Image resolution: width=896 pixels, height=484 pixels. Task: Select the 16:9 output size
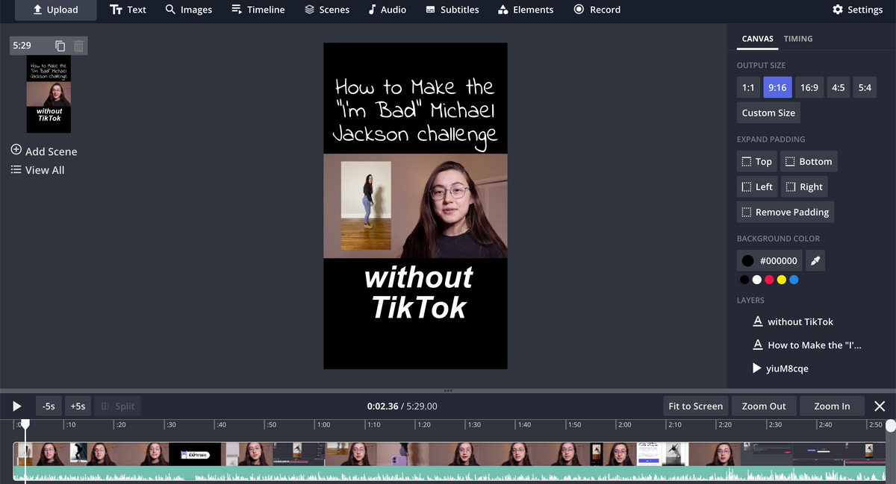tap(809, 87)
